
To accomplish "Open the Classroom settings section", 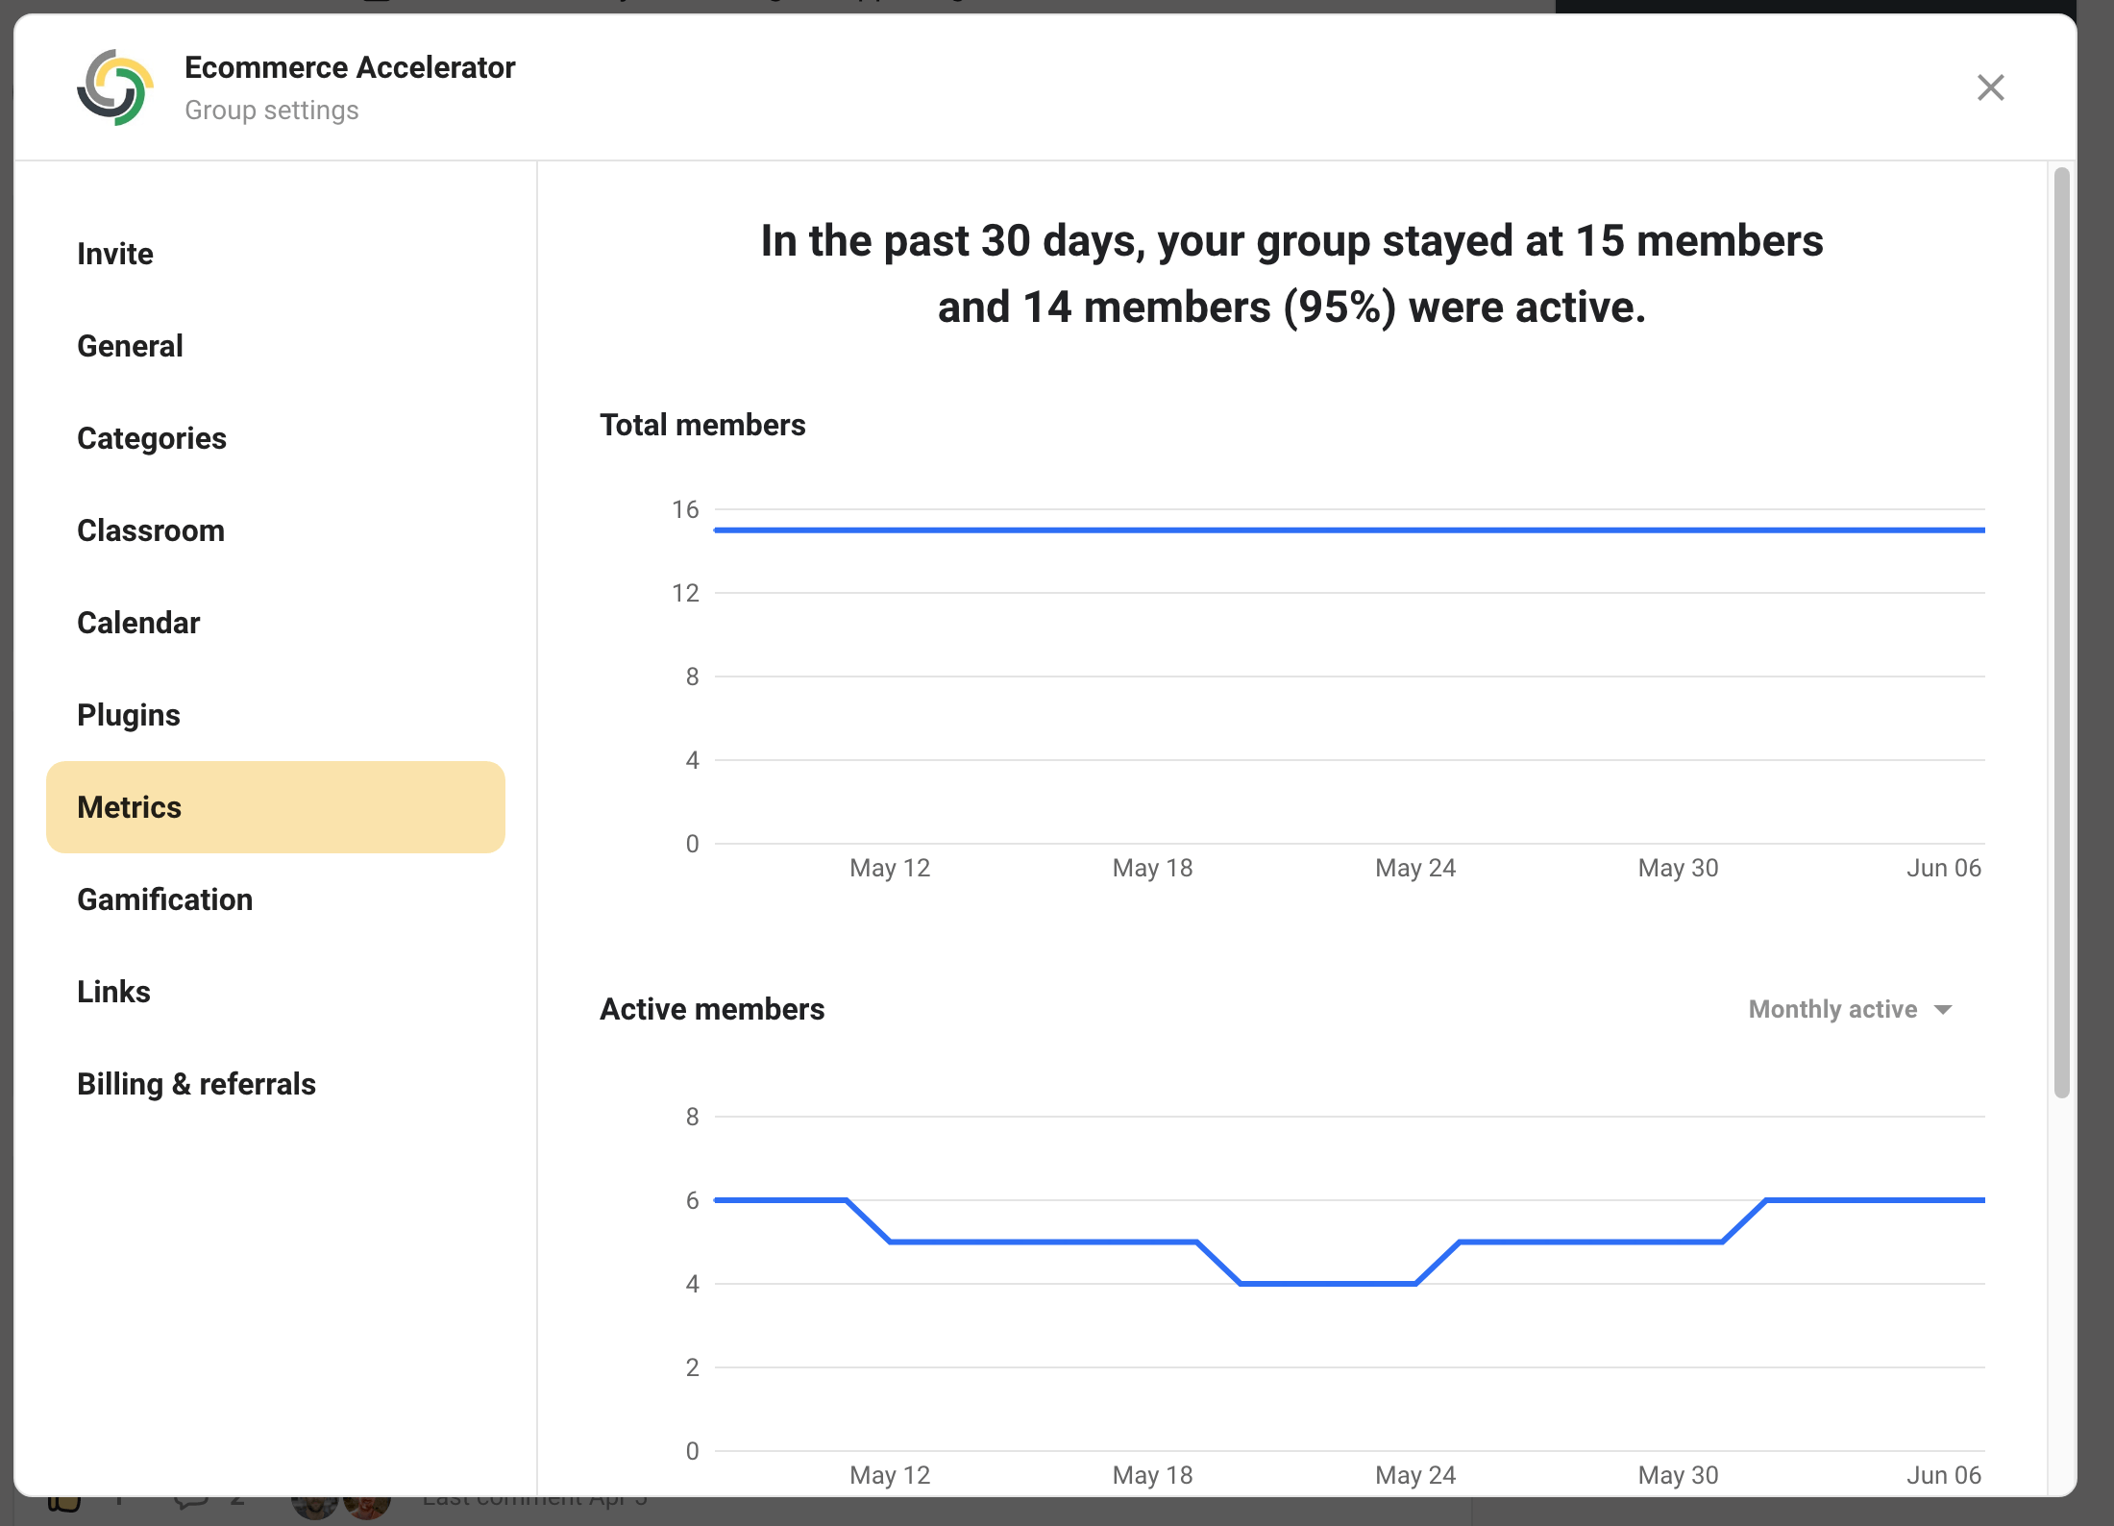I will pos(151,529).
